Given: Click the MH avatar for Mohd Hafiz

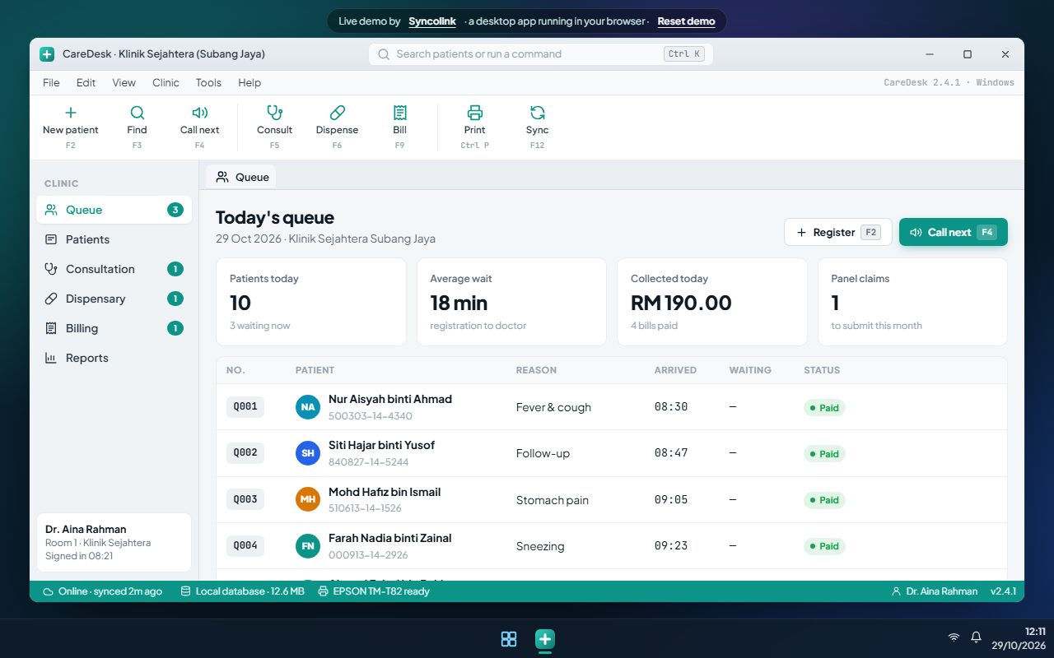Looking at the screenshot, I should click(x=307, y=499).
